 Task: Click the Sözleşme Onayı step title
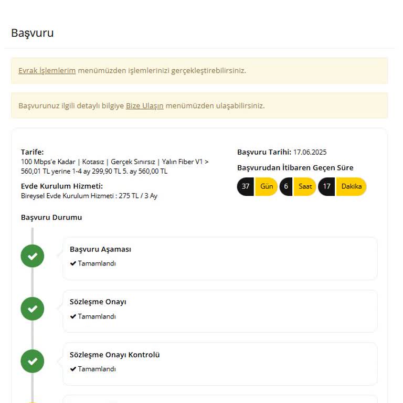(98, 302)
